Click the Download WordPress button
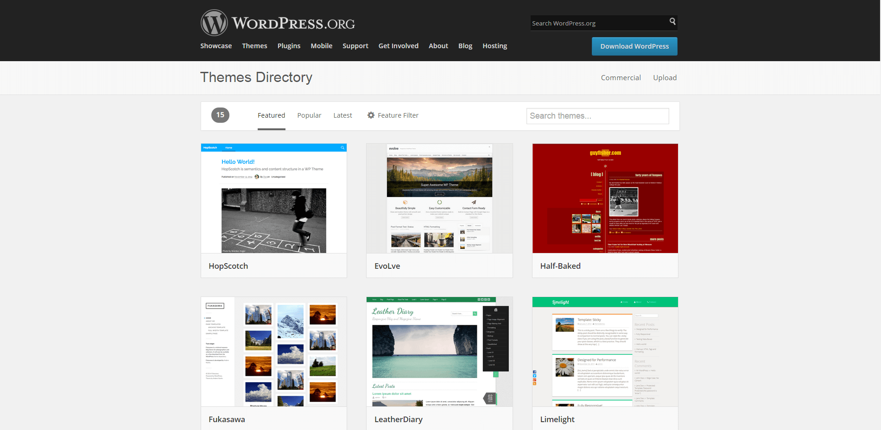 pos(634,46)
